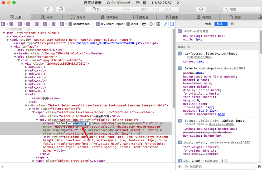Select div.Select-input breadcrumb item

click(110, 24)
